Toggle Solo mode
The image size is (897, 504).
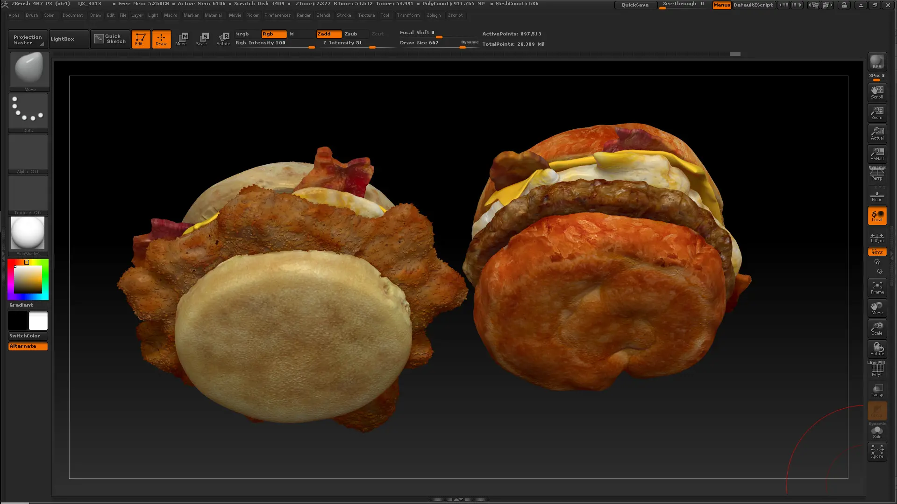click(x=877, y=431)
